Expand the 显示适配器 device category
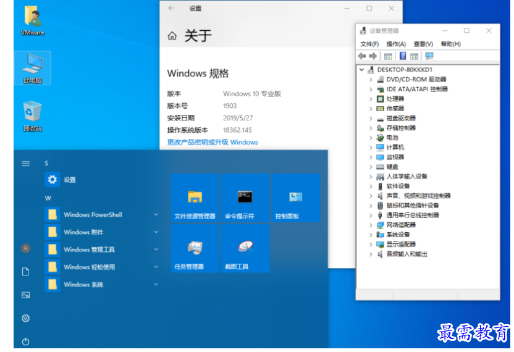 coord(371,245)
